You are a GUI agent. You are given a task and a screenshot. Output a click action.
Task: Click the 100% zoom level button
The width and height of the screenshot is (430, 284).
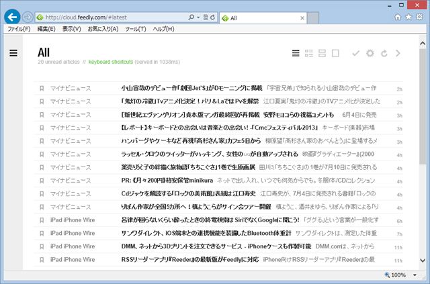pos(395,275)
